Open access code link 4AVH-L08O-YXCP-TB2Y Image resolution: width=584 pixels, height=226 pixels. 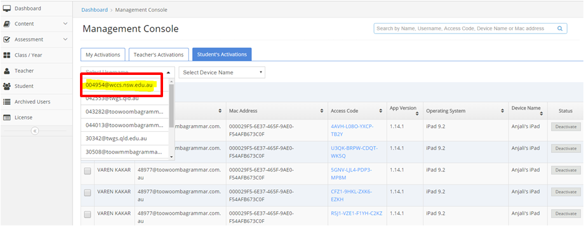pyautogui.click(x=352, y=130)
